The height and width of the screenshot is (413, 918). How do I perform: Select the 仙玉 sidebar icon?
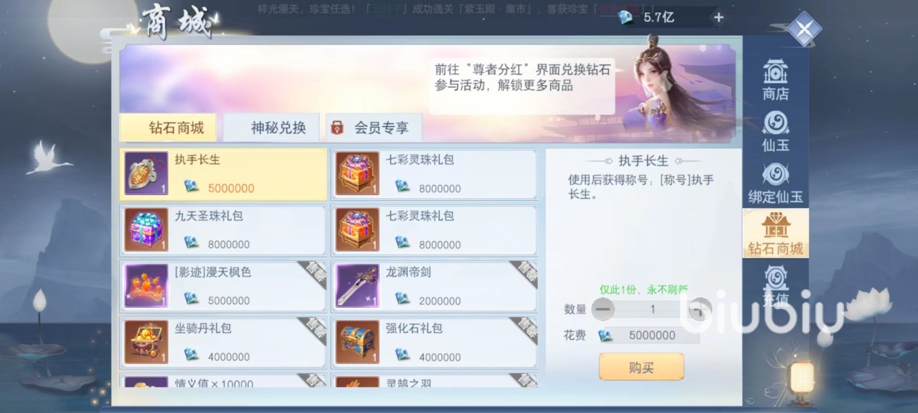[x=775, y=132]
